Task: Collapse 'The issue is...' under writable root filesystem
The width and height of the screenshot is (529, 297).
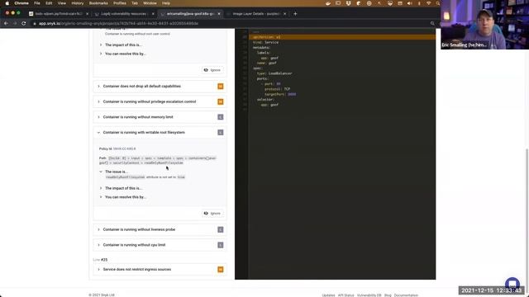Action: tap(113, 172)
